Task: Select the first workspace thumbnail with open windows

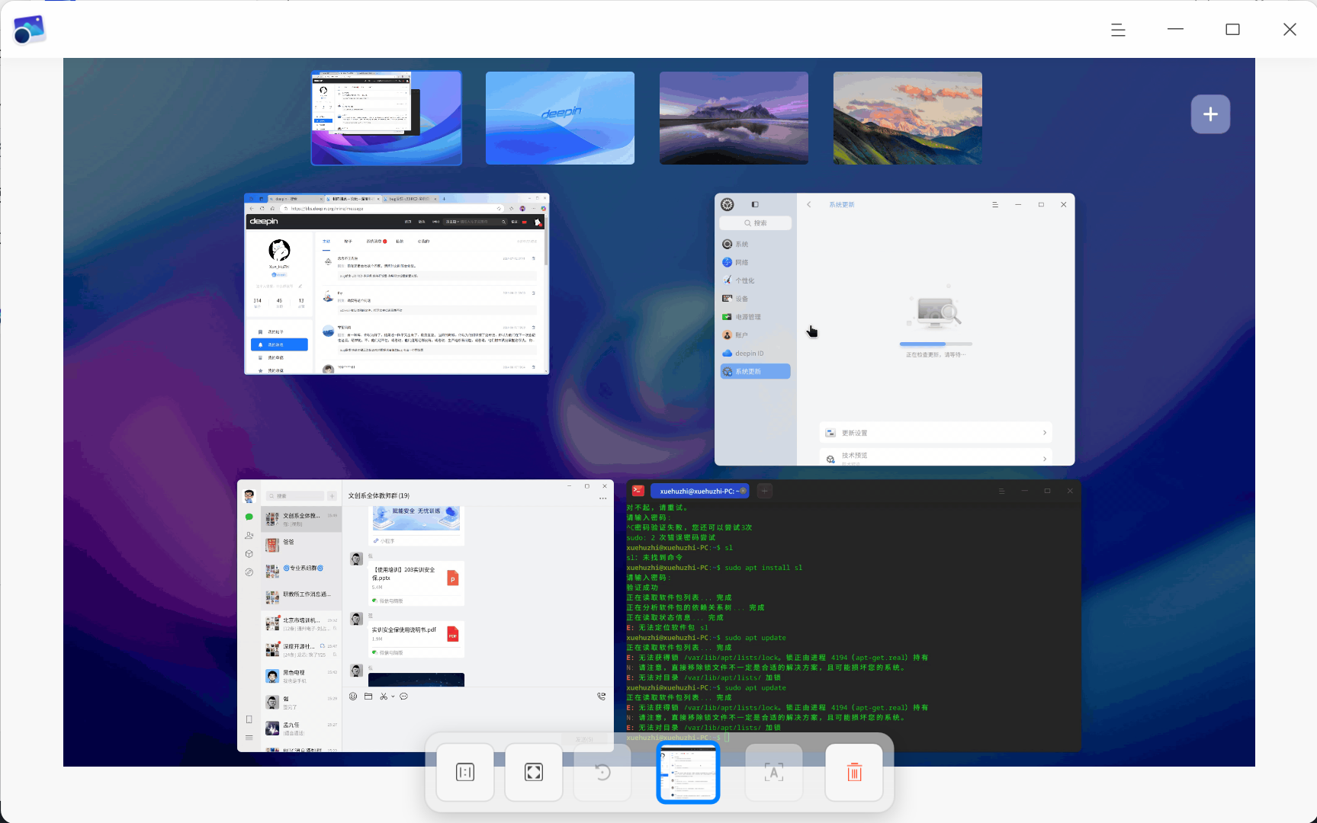Action: point(386,118)
